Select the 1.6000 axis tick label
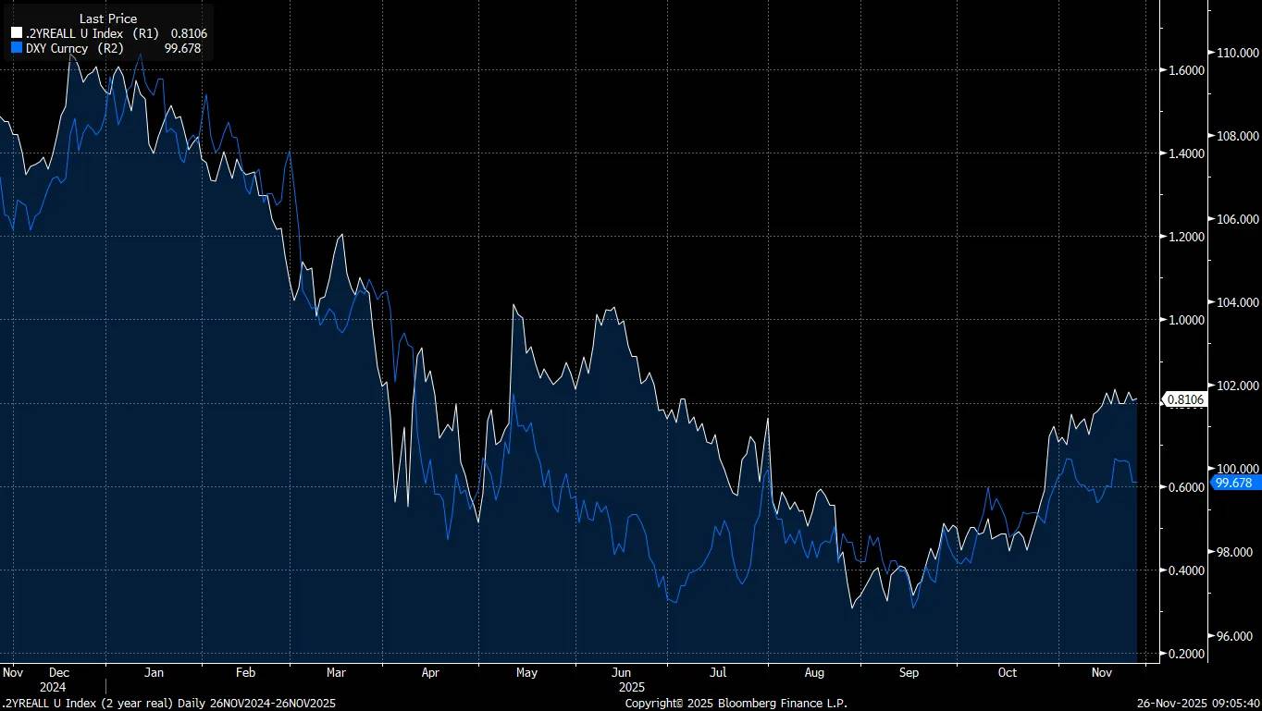The image size is (1262, 711). (x=1188, y=70)
